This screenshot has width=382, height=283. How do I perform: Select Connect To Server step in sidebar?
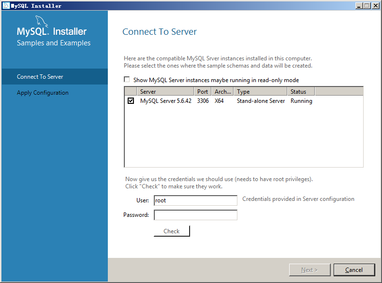[55, 77]
